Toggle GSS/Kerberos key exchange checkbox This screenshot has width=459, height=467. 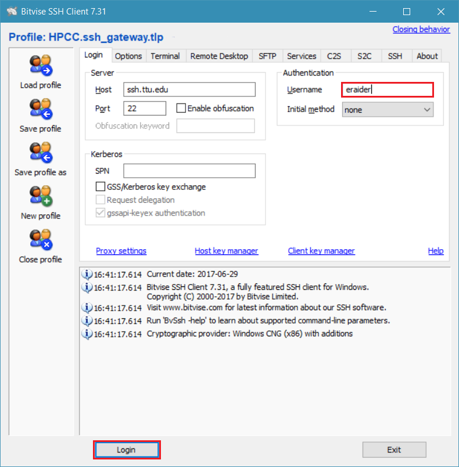pos(101,186)
